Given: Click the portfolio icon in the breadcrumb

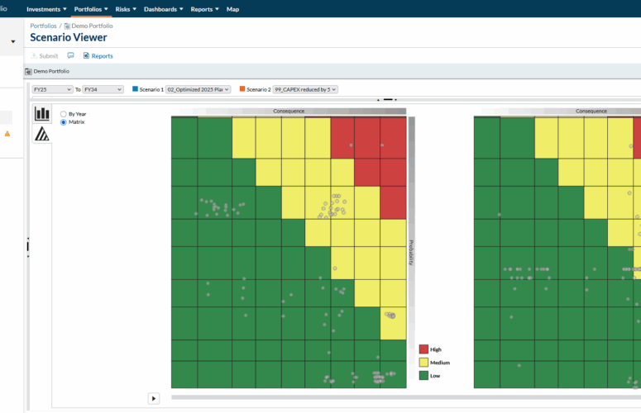Looking at the screenshot, I should [x=67, y=26].
